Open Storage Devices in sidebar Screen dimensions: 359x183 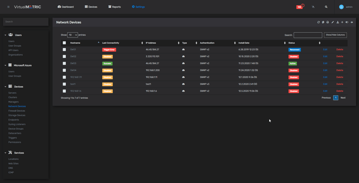(x=17, y=115)
